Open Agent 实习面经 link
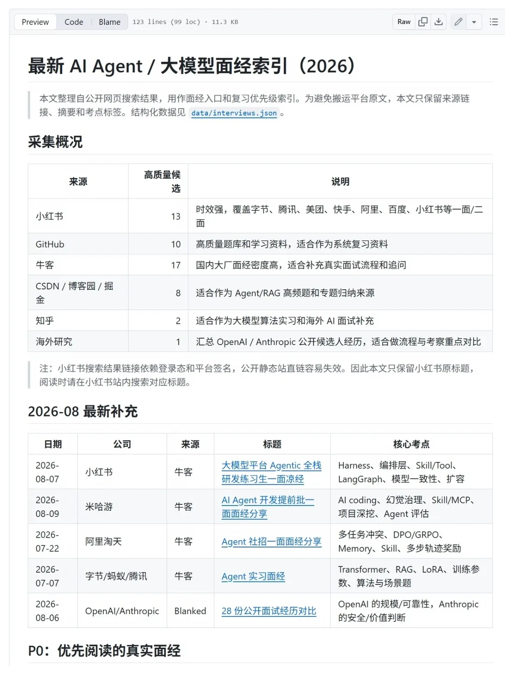 point(253,576)
